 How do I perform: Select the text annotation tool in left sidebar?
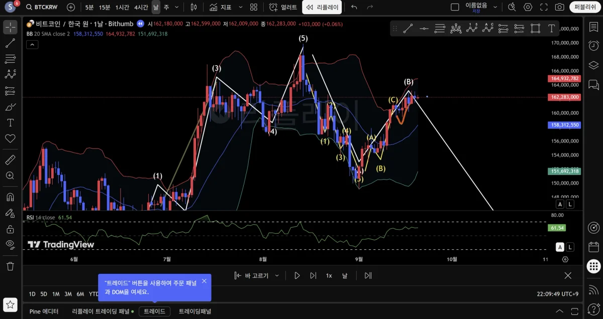tap(10, 122)
